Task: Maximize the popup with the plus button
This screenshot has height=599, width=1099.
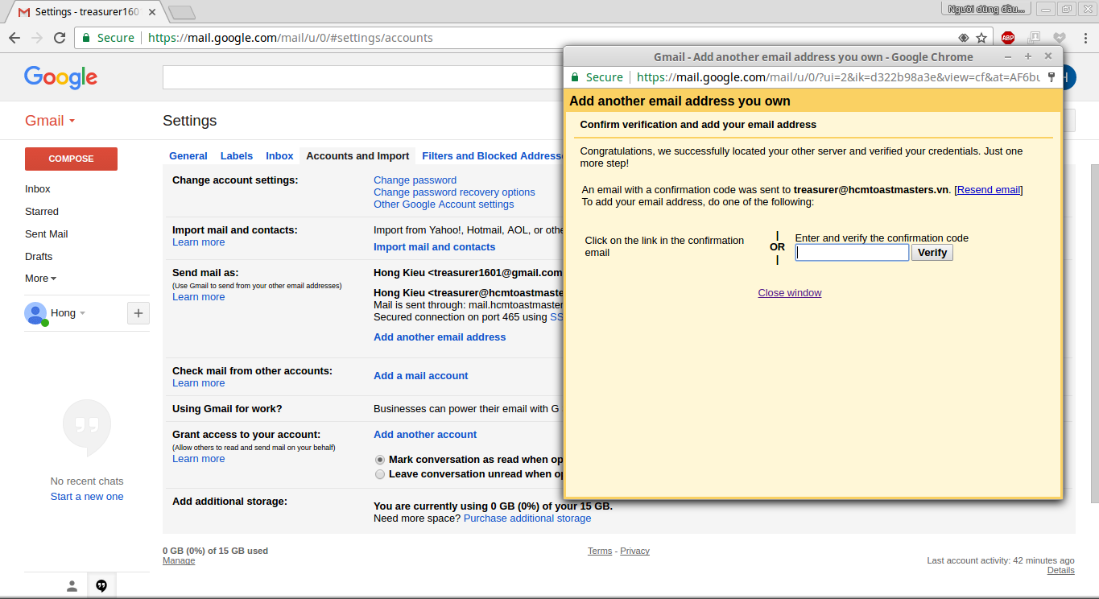Action: pos(1028,56)
